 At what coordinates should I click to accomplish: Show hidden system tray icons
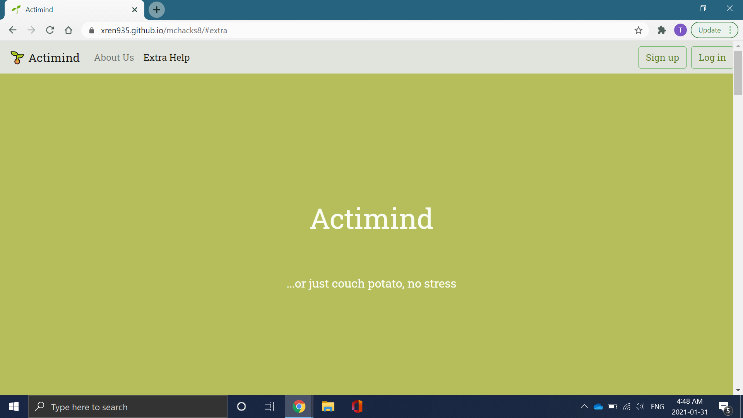[x=584, y=406]
